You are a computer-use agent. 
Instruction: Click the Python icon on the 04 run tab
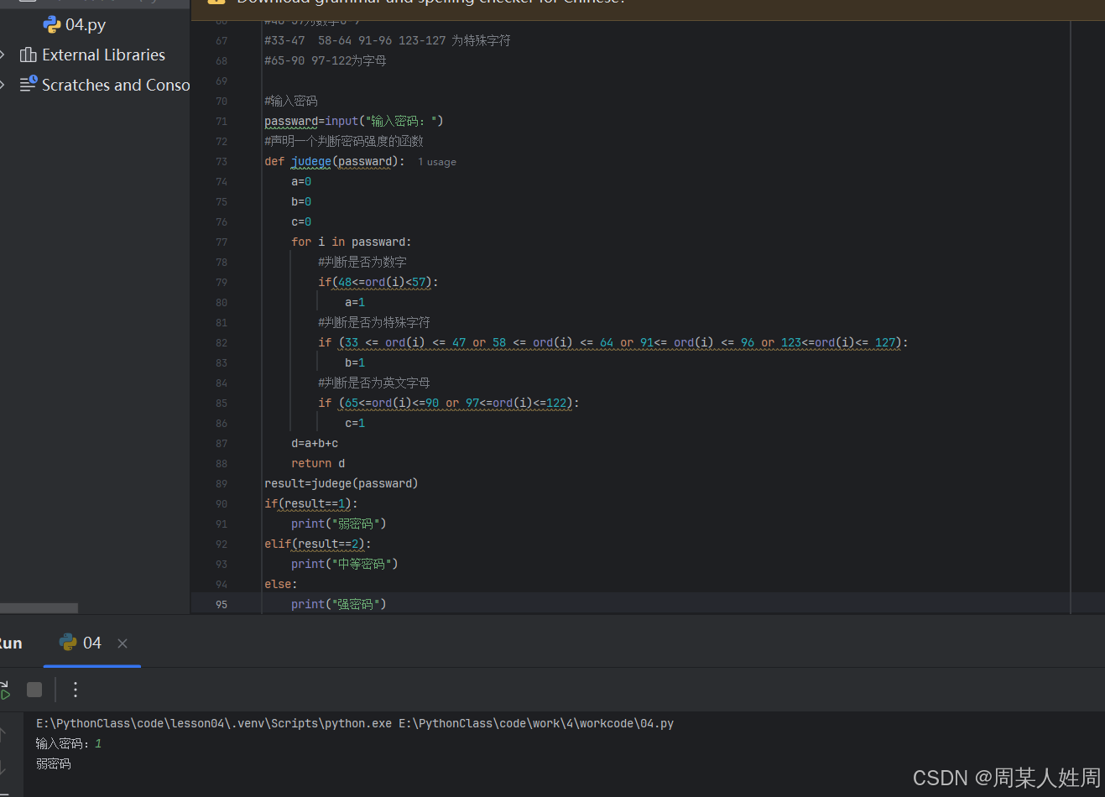(x=68, y=643)
